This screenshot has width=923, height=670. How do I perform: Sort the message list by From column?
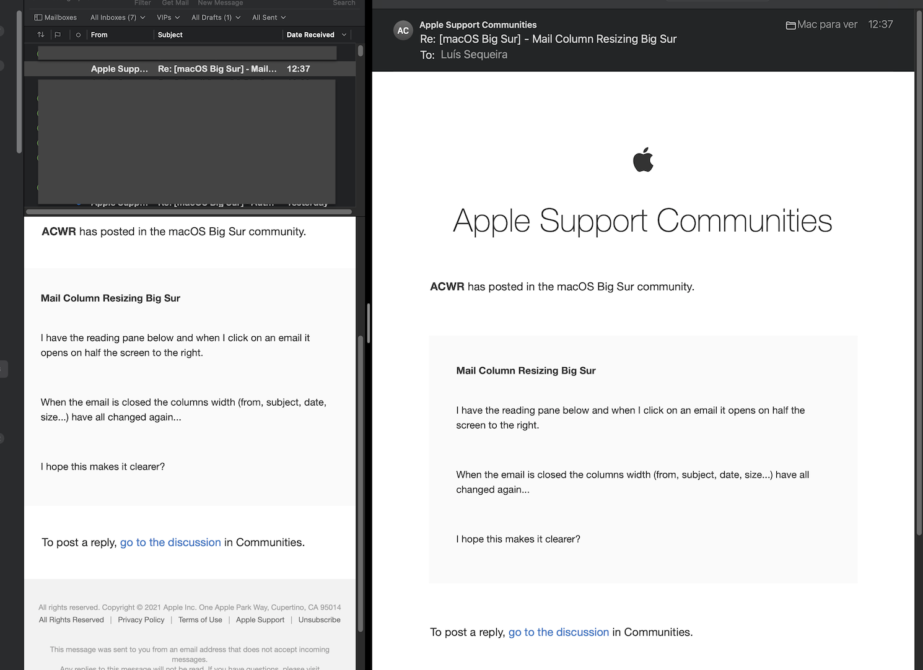(99, 35)
